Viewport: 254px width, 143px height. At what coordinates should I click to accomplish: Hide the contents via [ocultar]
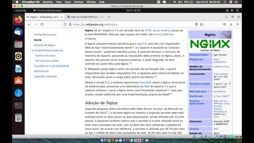(x=52, y=35)
